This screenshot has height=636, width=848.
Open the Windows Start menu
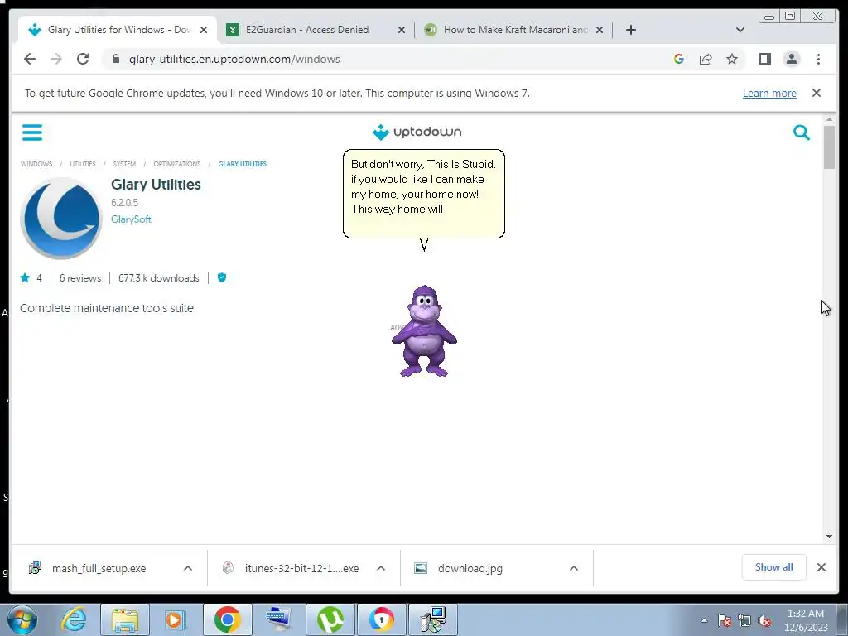click(x=22, y=619)
